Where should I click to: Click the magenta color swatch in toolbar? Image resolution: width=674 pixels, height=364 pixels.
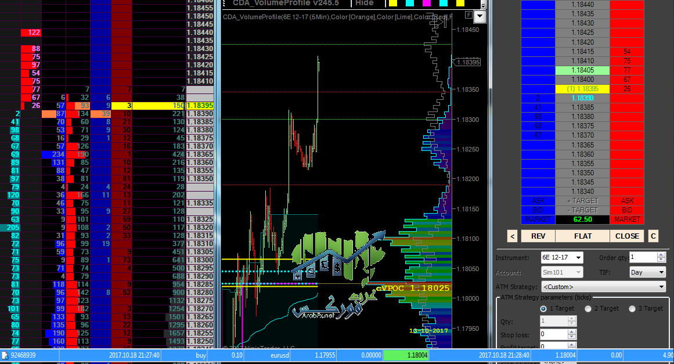click(x=427, y=3)
